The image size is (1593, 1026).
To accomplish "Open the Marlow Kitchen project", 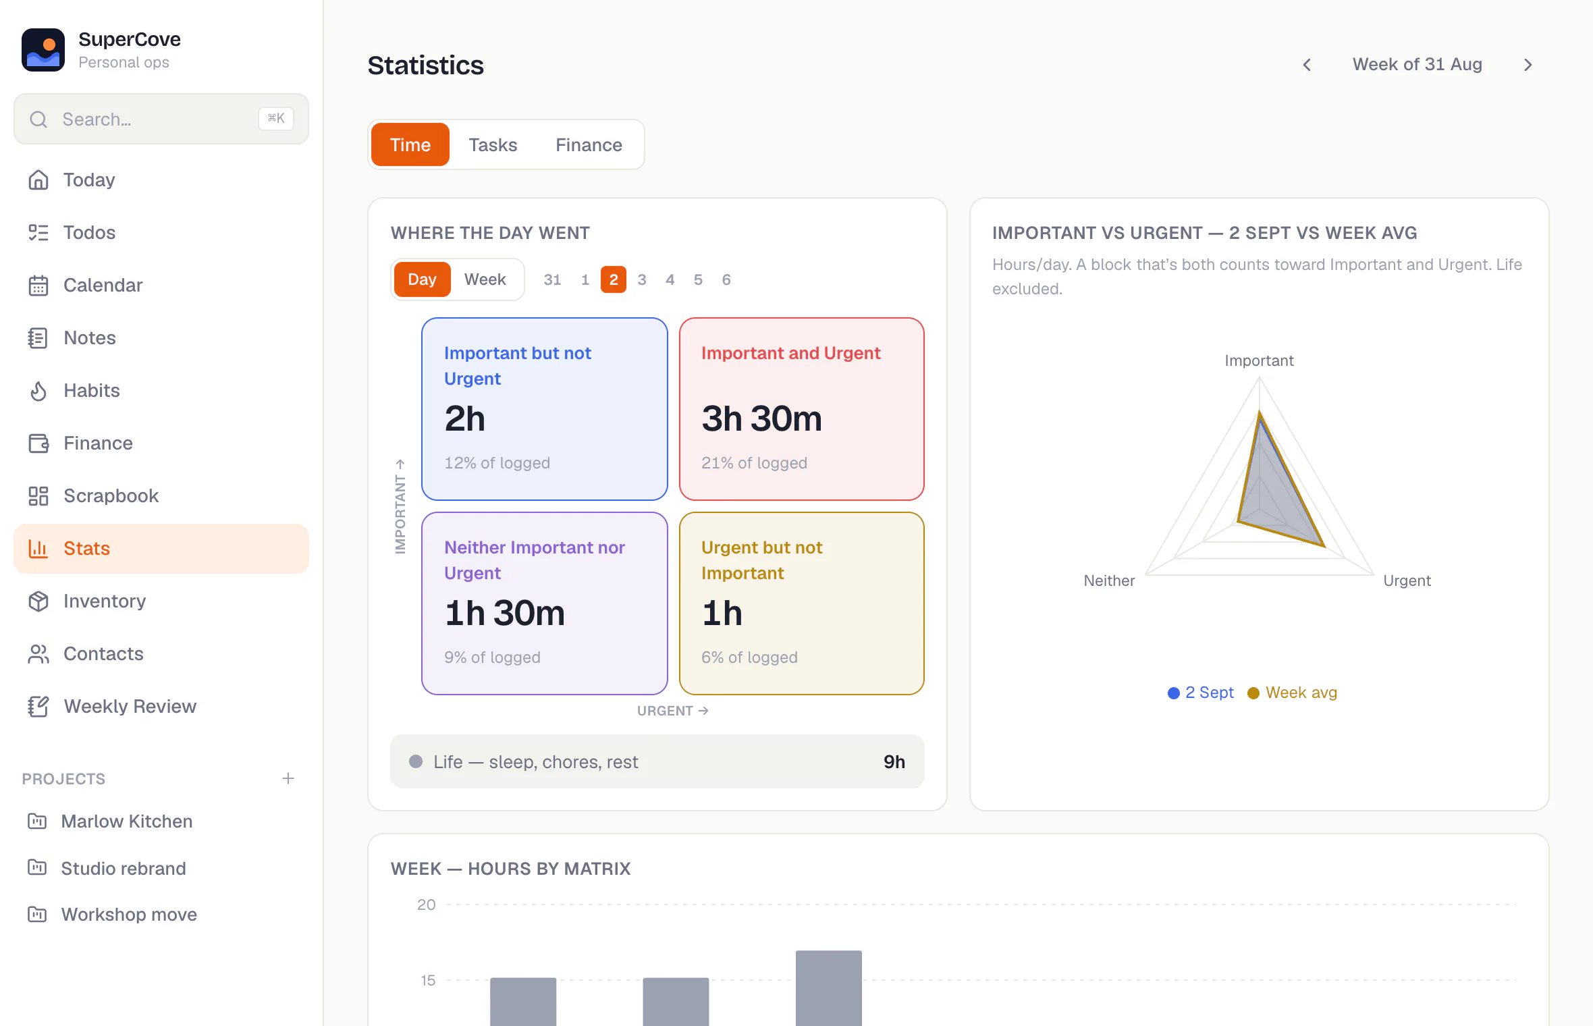I will tap(161, 821).
